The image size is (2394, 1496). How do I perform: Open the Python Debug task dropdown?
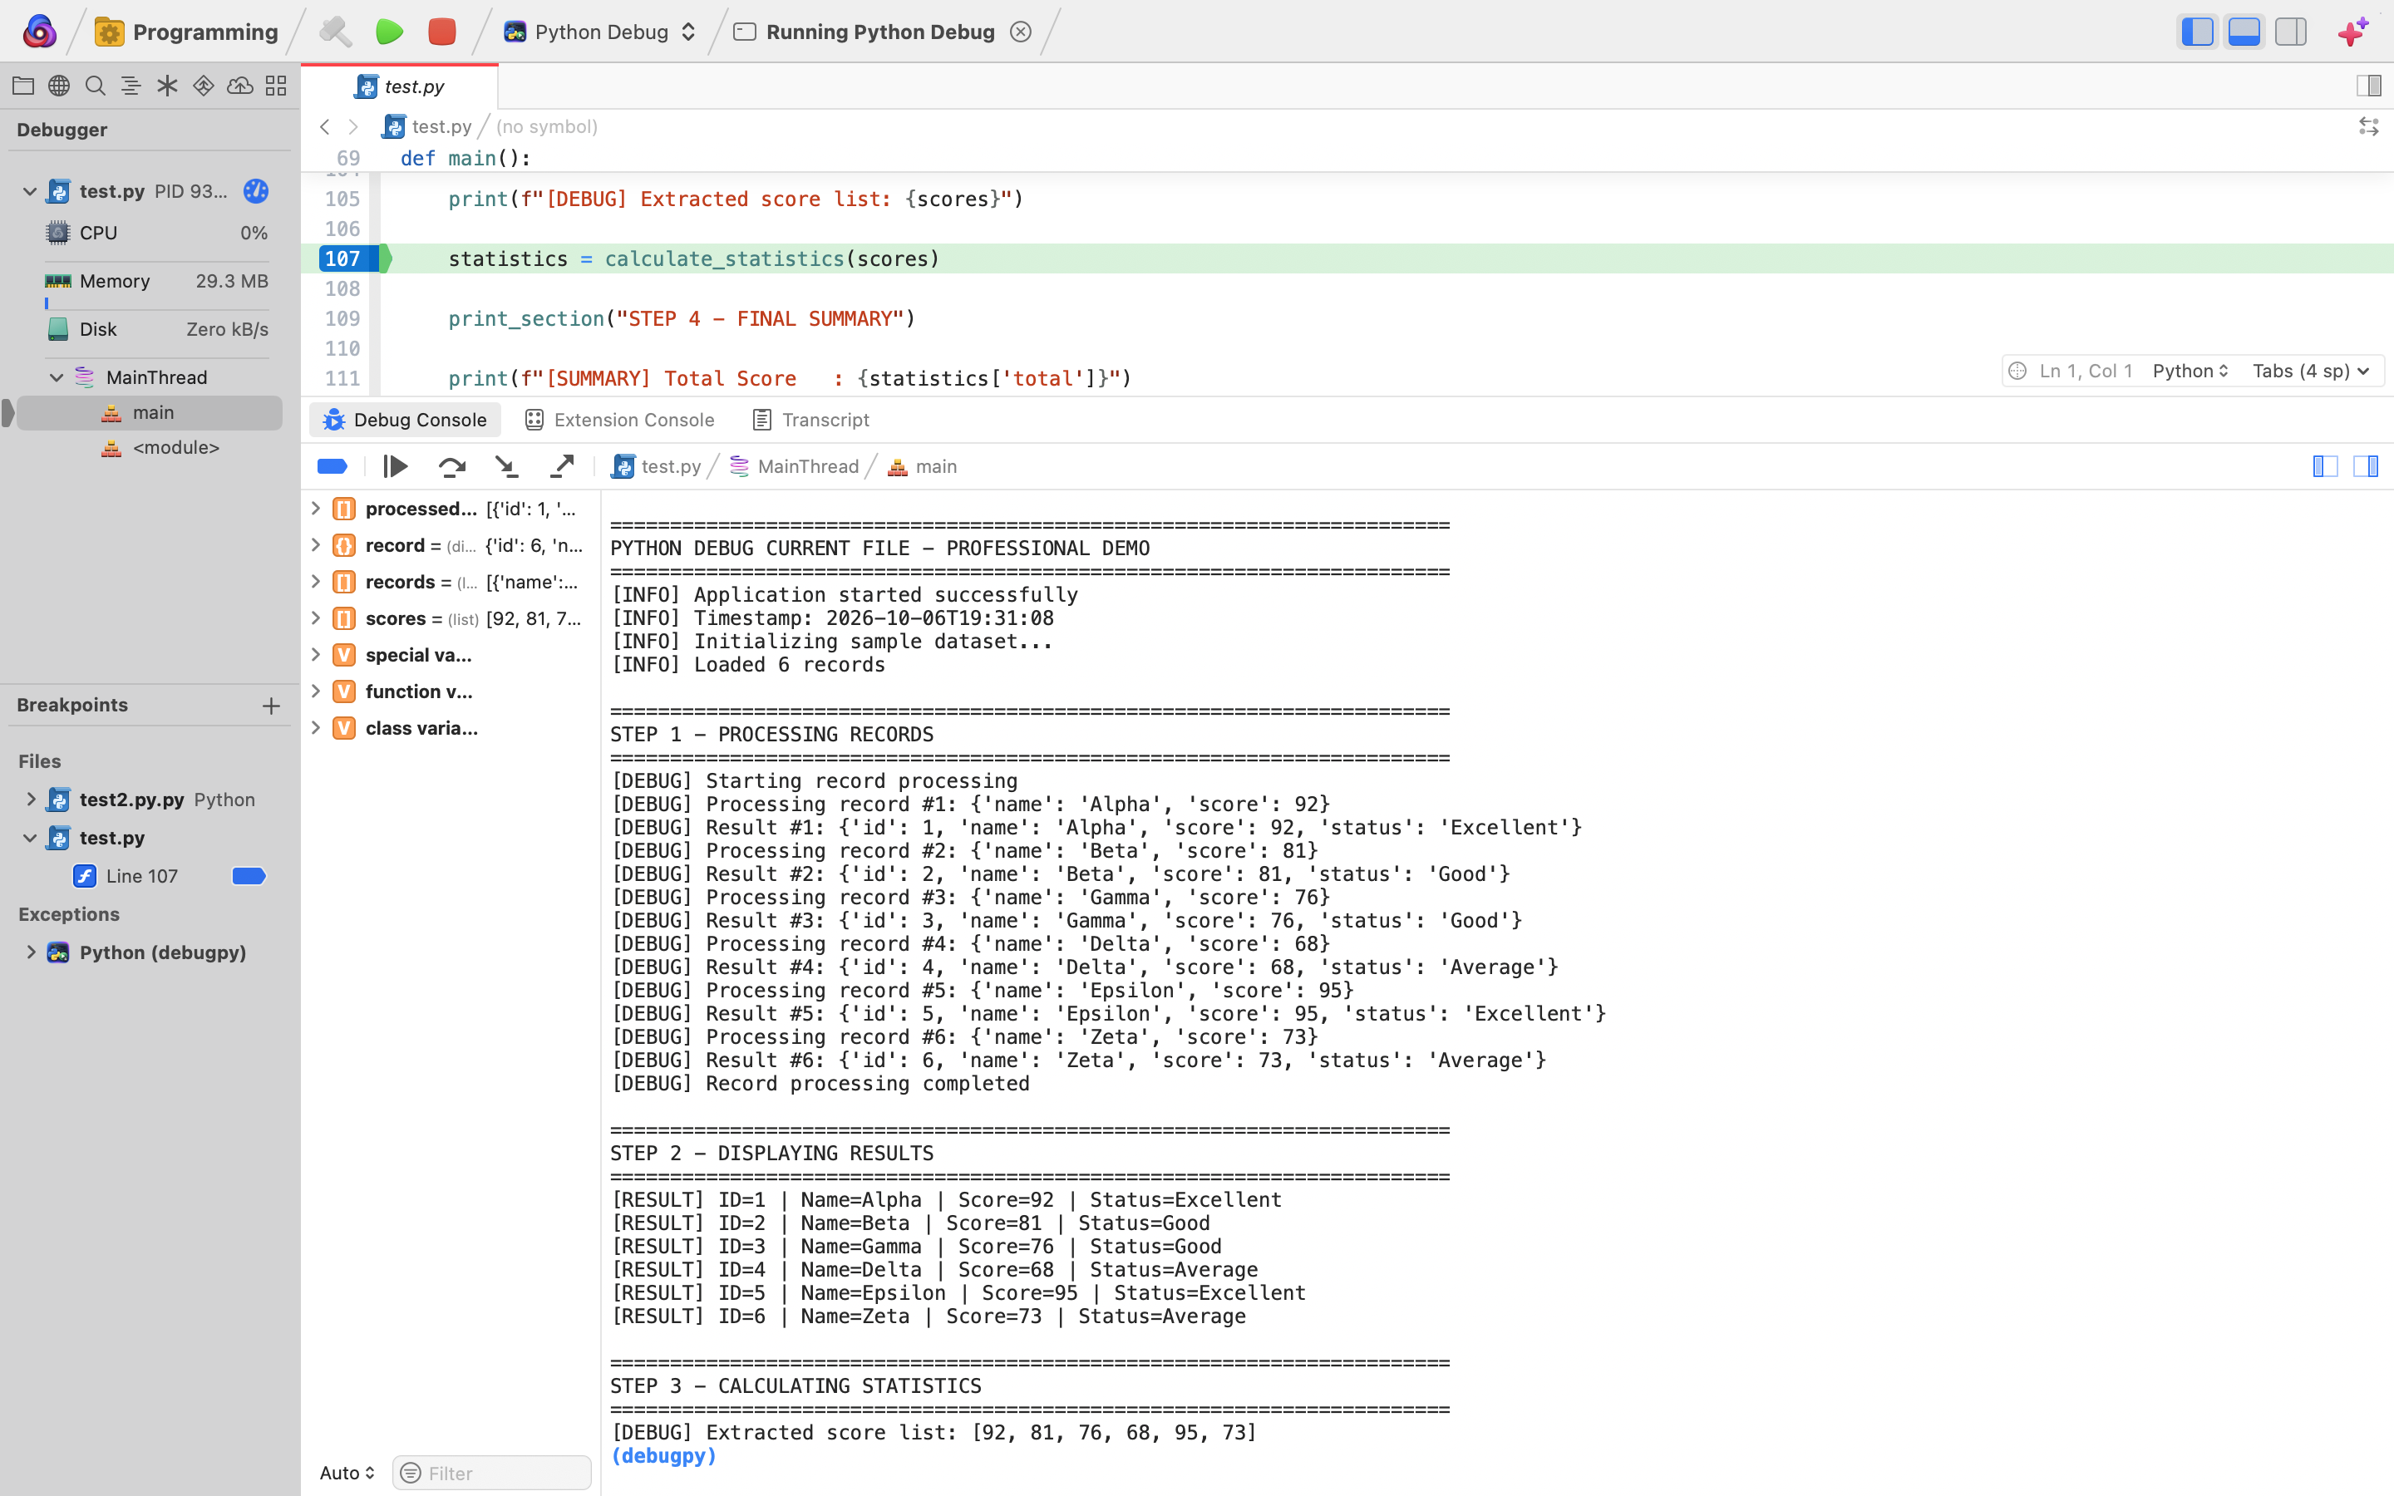599,32
